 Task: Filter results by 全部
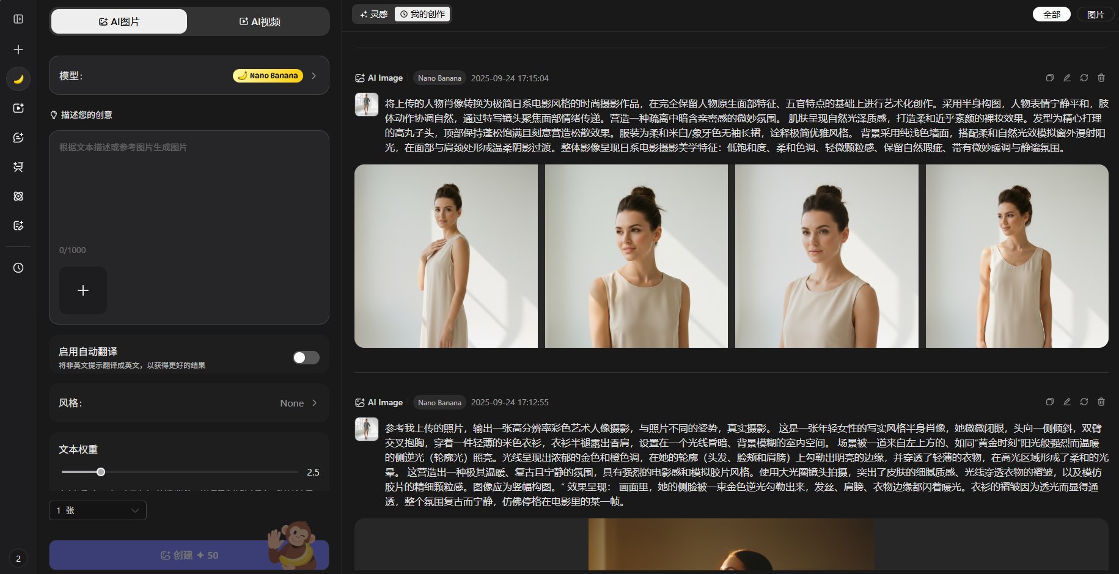1052,14
